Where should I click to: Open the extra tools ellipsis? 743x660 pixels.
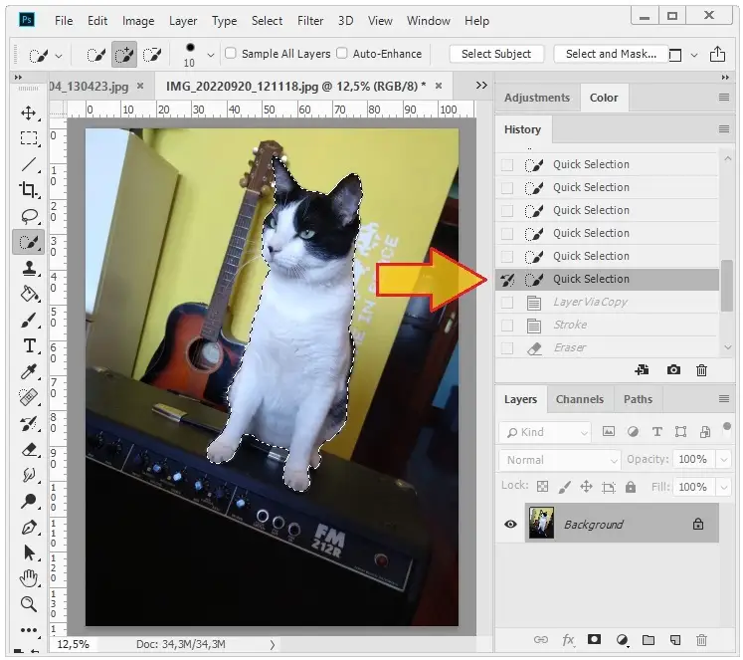(29, 630)
